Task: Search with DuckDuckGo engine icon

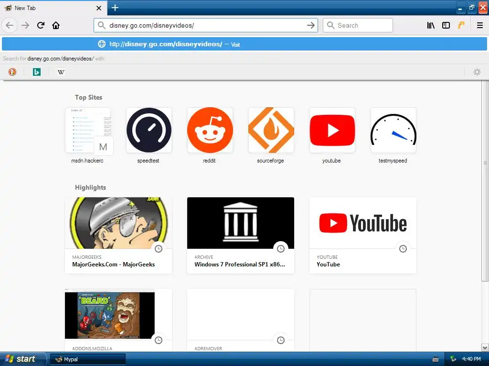Action: coord(12,72)
